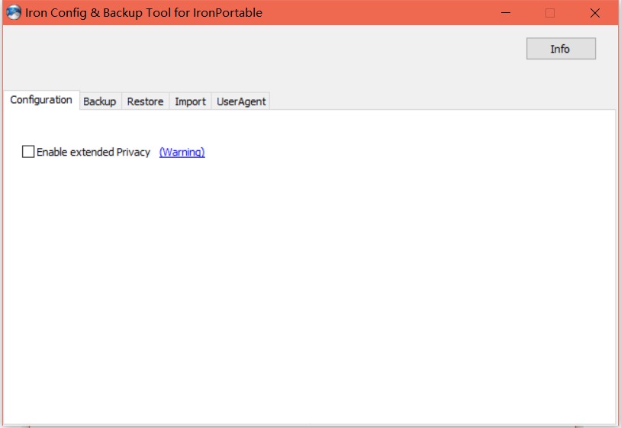The height and width of the screenshot is (428, 621).
Task: Click the Iron globe icon in title bar
Action: click(x=14, y=13)
